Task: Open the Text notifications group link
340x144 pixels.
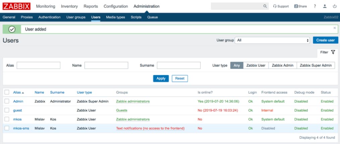Action: (x=150, y=128)
